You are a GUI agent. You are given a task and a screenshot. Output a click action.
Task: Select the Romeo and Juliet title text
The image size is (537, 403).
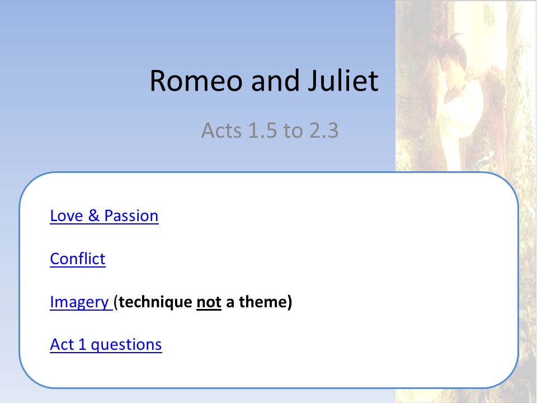(x=264, y=81)
